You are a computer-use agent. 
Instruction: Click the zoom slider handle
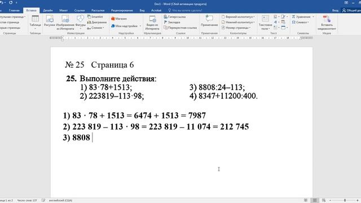click(345, 201)
